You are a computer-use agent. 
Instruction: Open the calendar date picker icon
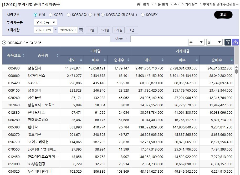click(x=81, y=30)
